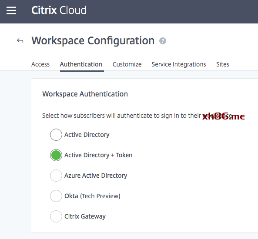
Task: Select Active Directory radio button
Action: pos(56,135)
